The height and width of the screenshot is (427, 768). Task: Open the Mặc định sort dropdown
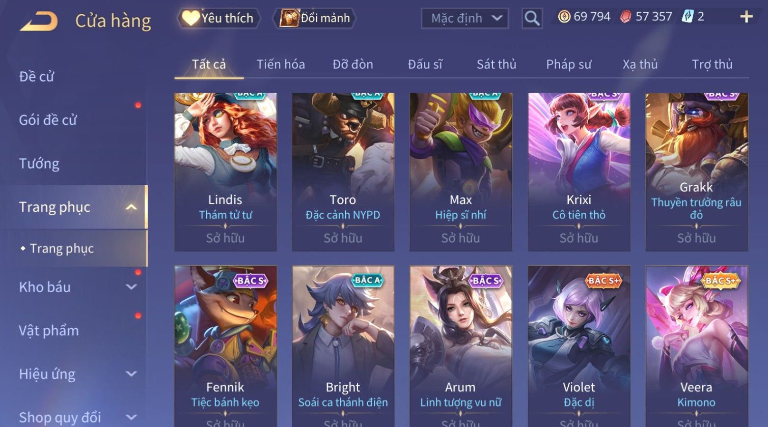coord(465,18)
